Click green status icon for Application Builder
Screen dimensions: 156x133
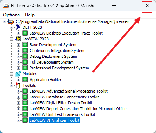pyautogui.click(x=25, y=80)
